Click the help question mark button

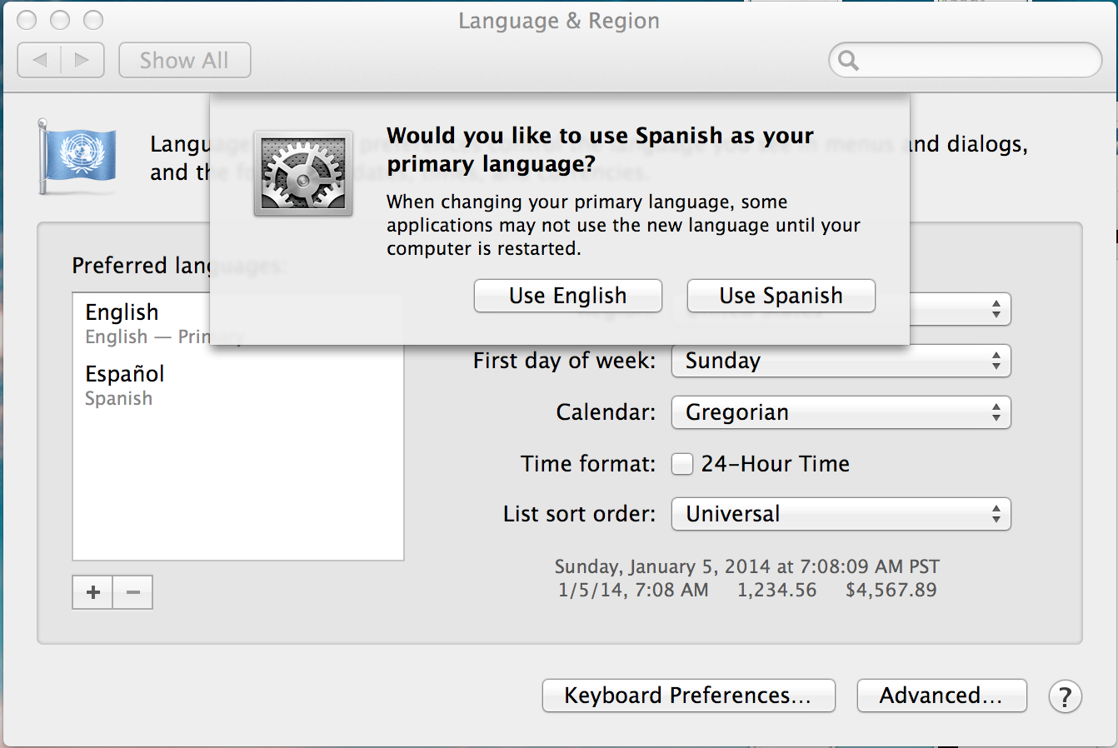(1065, 696)
